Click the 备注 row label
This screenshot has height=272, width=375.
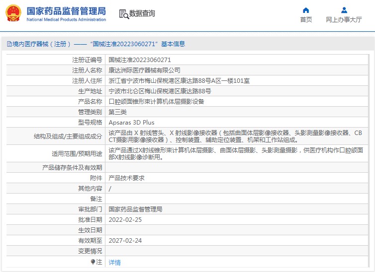96,199
